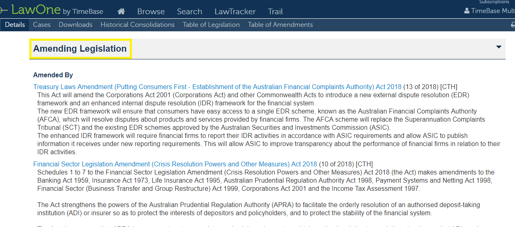Viewport: 515px width, 227px height.
Task: Go to the Home icon in navbar
Action: (x=121, y=11)
